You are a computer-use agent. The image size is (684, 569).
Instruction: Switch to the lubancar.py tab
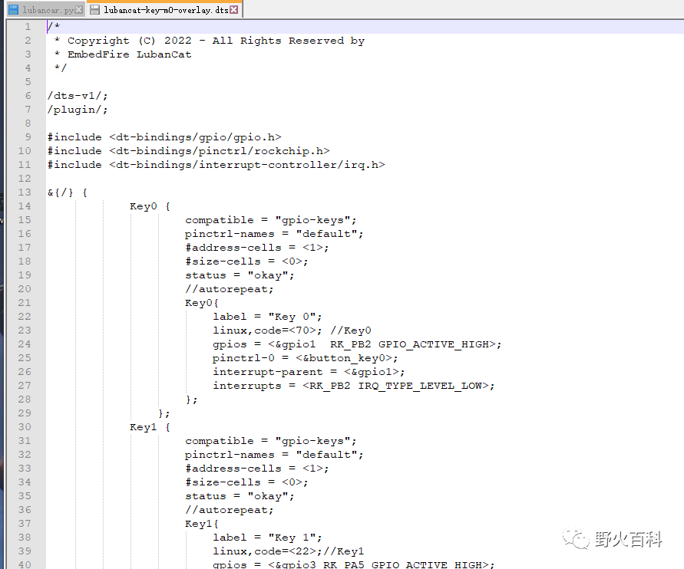point(45,9)
